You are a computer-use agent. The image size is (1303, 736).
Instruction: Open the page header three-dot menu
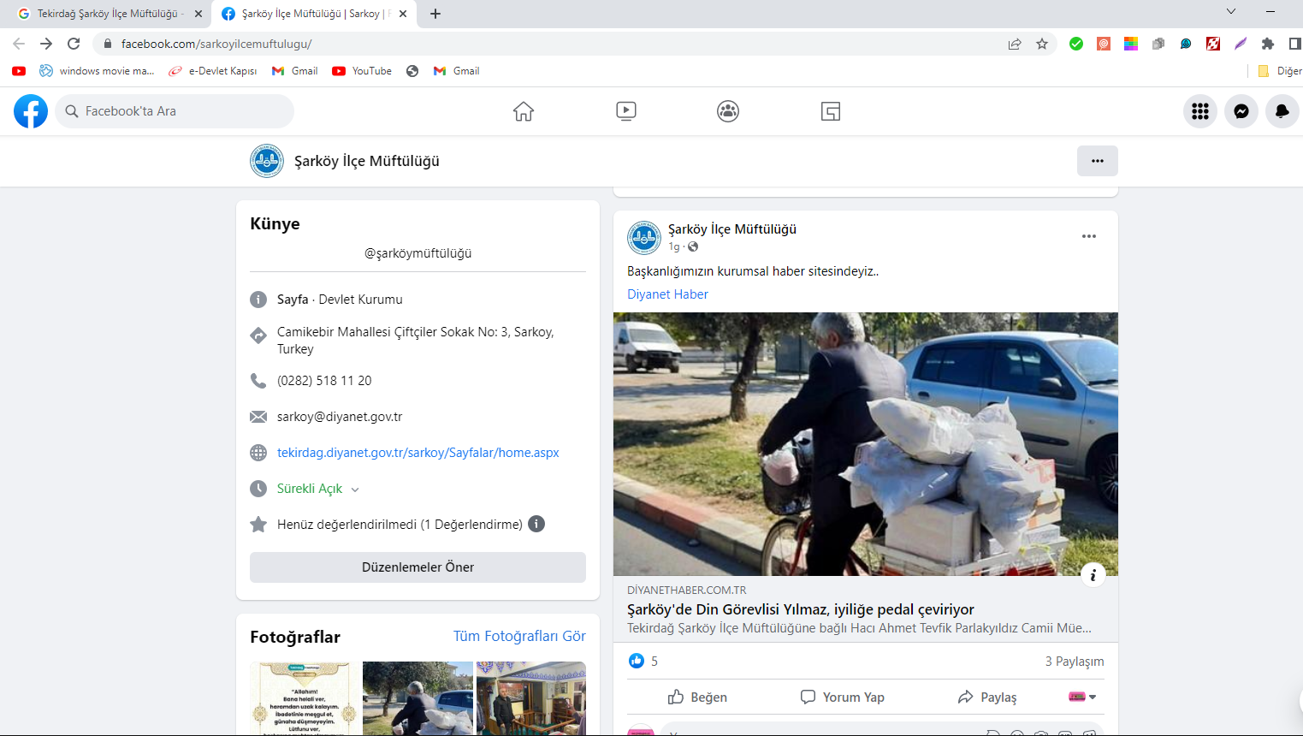[1097, 161]
